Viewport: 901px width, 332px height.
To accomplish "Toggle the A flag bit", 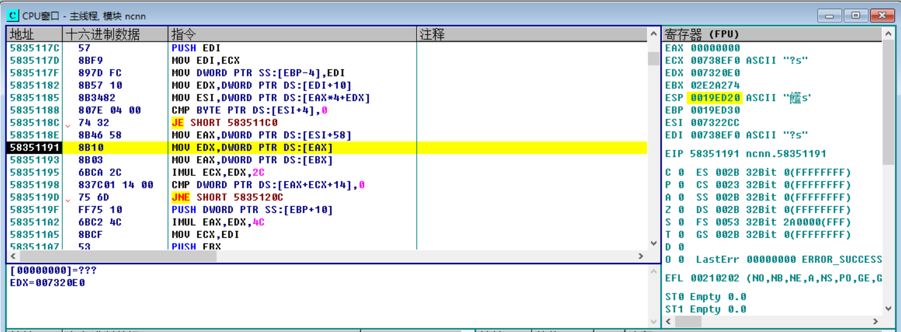I will coord(681,197).
